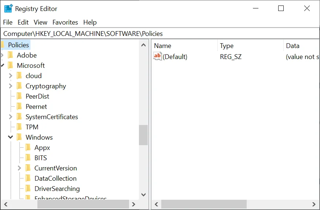Collapse the Microsoft key
The height and width of the screenshot is (210, 320).
2,65
